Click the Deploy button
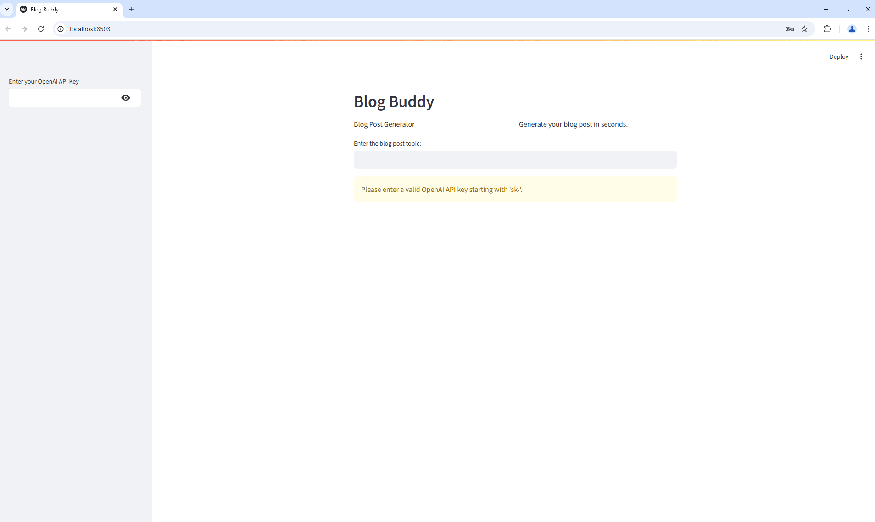The width and height of the screenshot is (875, 522). click(839, 56)
